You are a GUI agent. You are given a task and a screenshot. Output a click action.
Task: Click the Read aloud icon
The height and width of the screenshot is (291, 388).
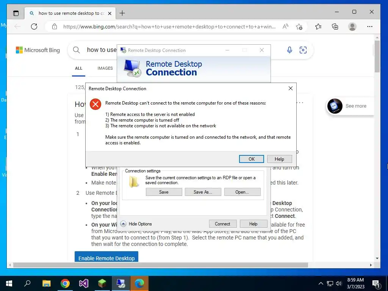coord(285,27)
